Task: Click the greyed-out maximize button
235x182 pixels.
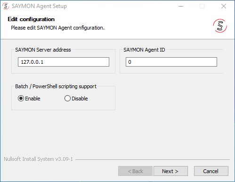Action: 202,6
